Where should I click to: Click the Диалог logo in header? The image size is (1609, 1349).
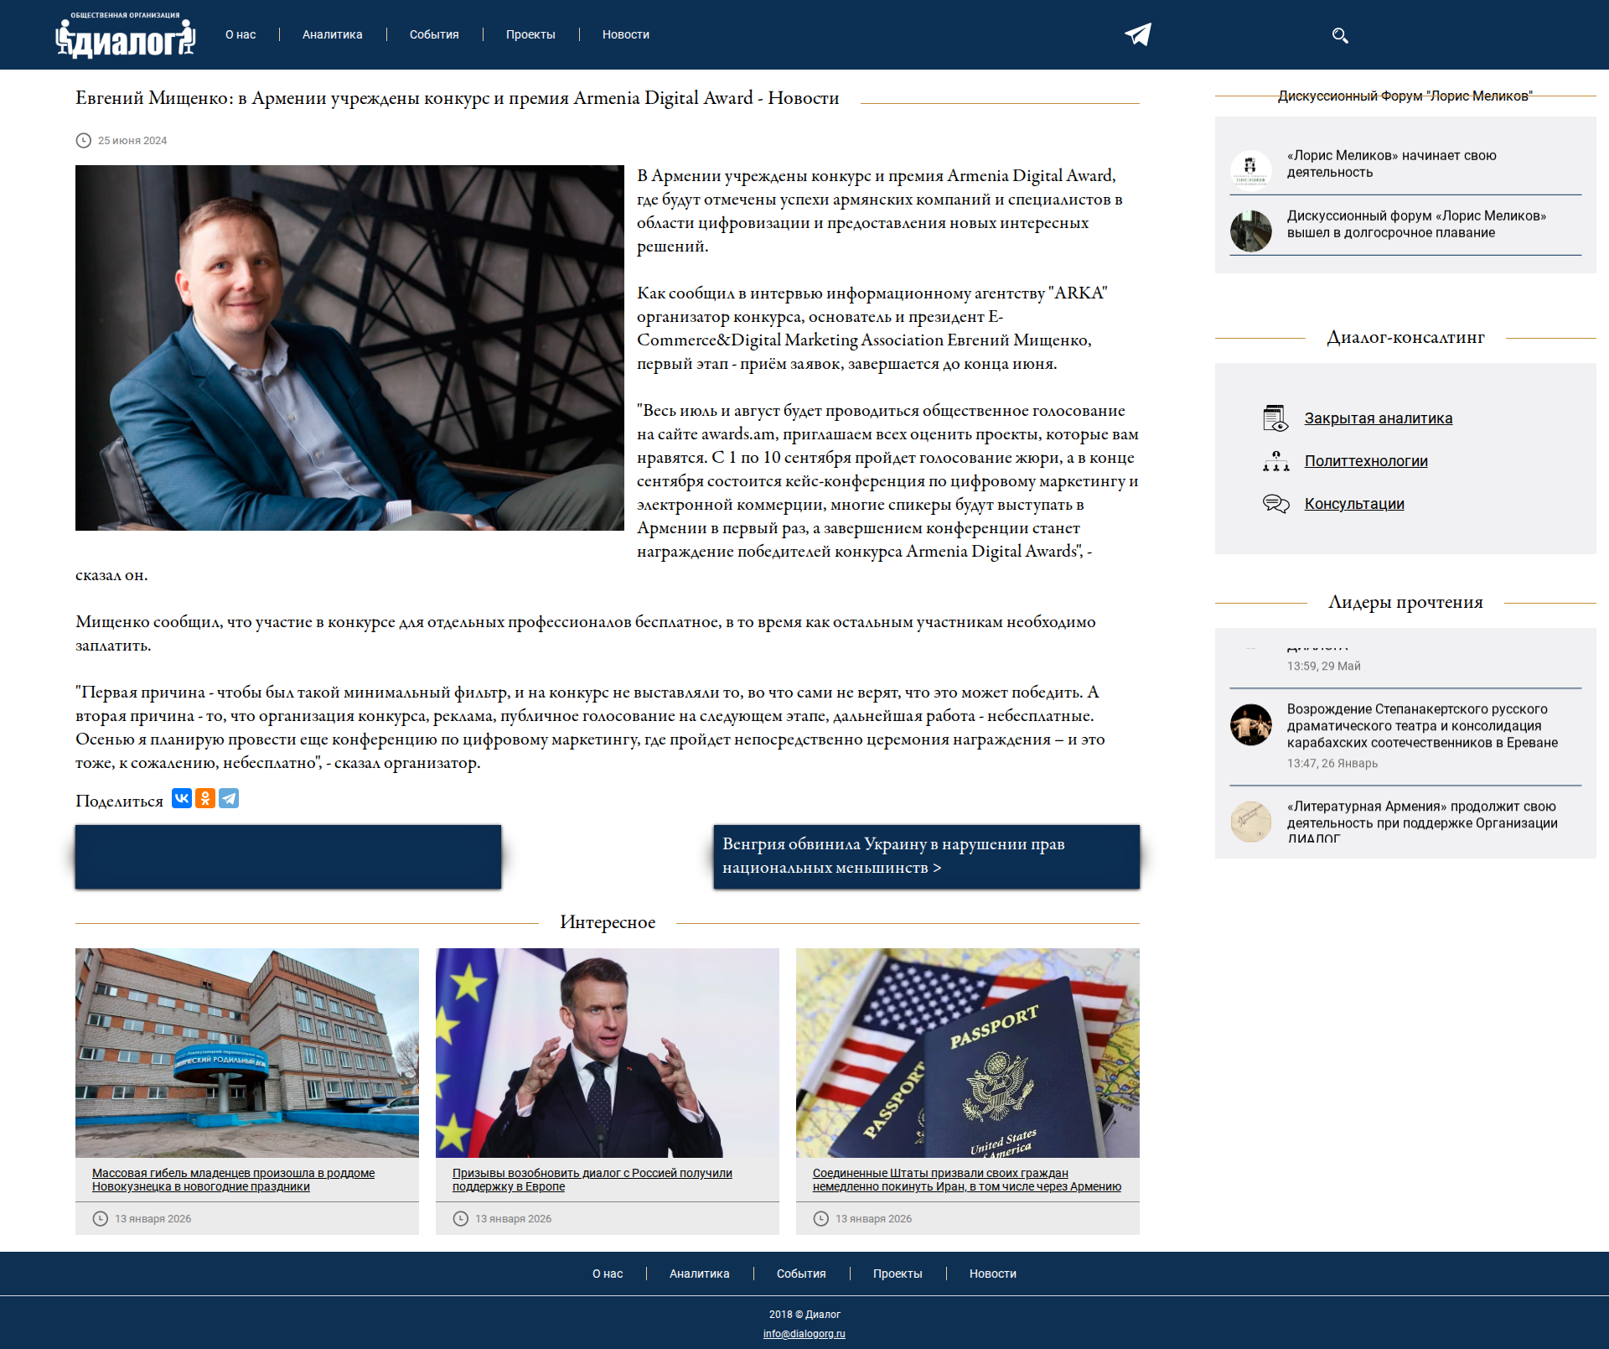126,37
